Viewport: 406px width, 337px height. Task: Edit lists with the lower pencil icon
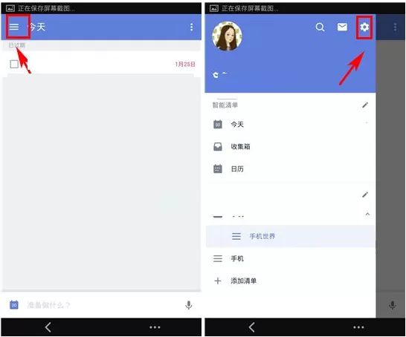pos(365,194)
